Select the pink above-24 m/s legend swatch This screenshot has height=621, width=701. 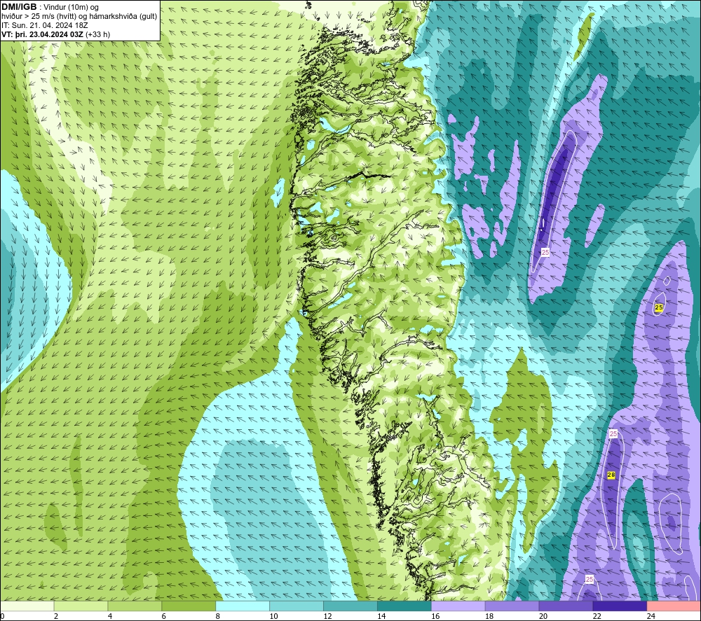[674, 606]
